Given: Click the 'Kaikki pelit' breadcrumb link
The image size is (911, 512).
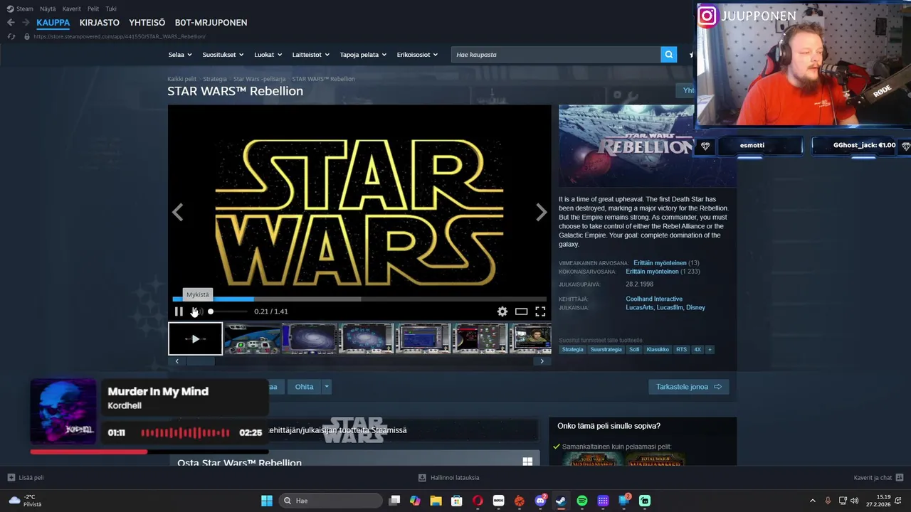Looking at the screenshot, I should (181, 79).
